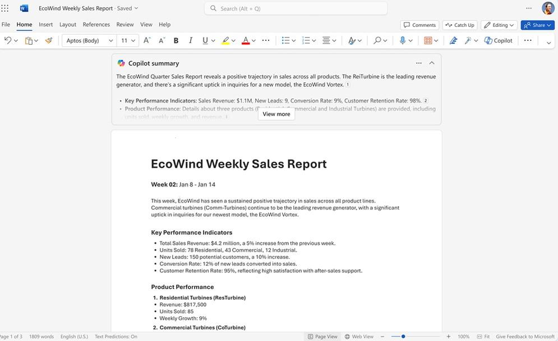Viewport: 558px width, 341px height.
Task: Click the Format Painter icon
Action: pos(49,40)
